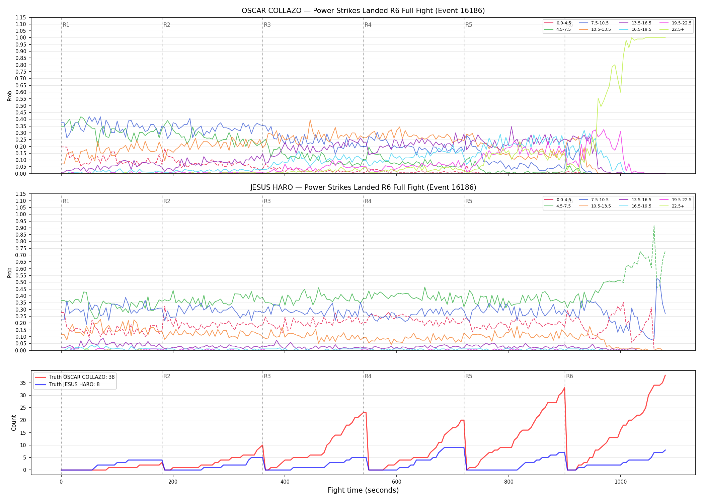Image resolution: width=703 pixels, height=502 pixels.
Task: Click x-axis tick label '600'
Action: pyautogui.click(x=397, y=482)
